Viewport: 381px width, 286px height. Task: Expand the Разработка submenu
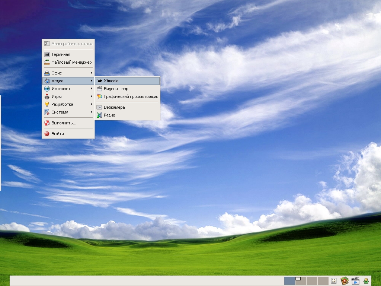[x=68, y=104]
